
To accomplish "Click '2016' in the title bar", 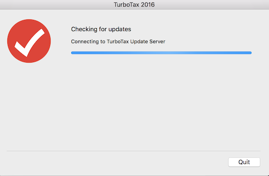I will [x=148, y=5].
